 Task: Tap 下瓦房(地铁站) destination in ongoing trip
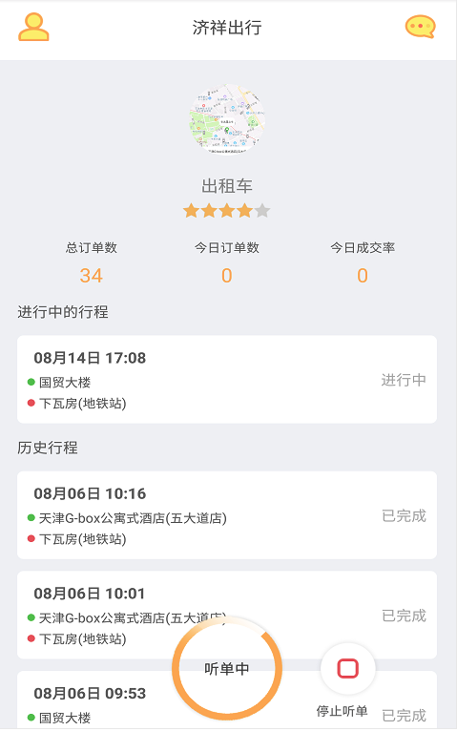82,404
